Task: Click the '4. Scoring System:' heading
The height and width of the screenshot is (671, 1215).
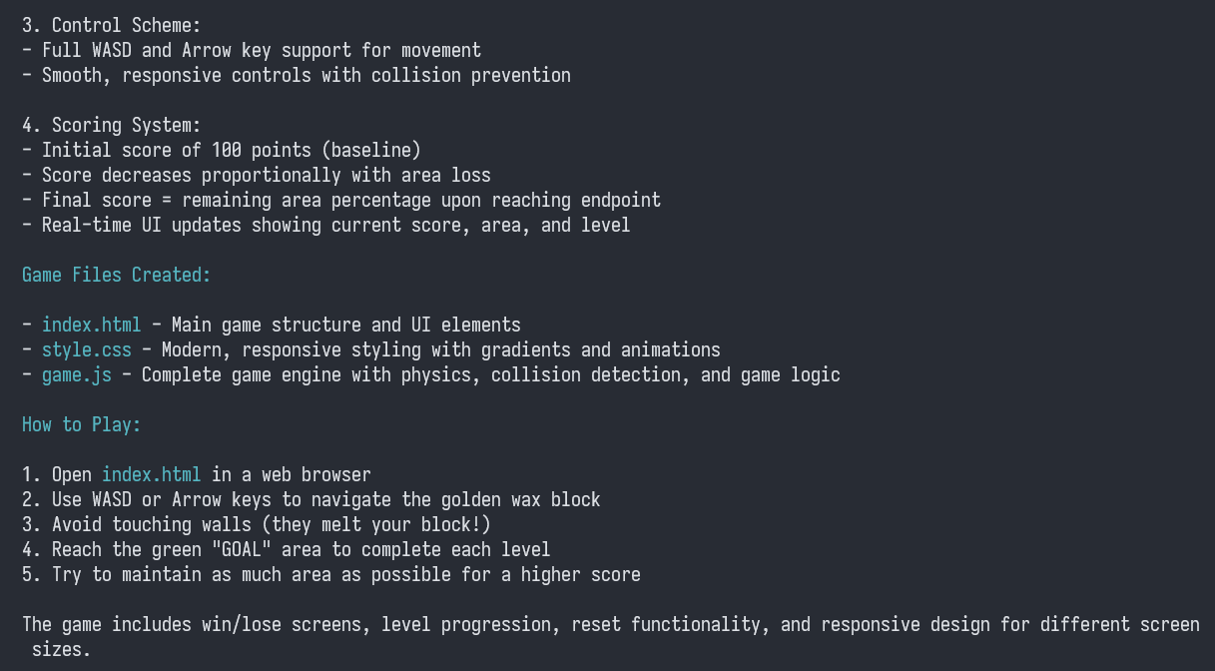Action: [x=111, y=125]
